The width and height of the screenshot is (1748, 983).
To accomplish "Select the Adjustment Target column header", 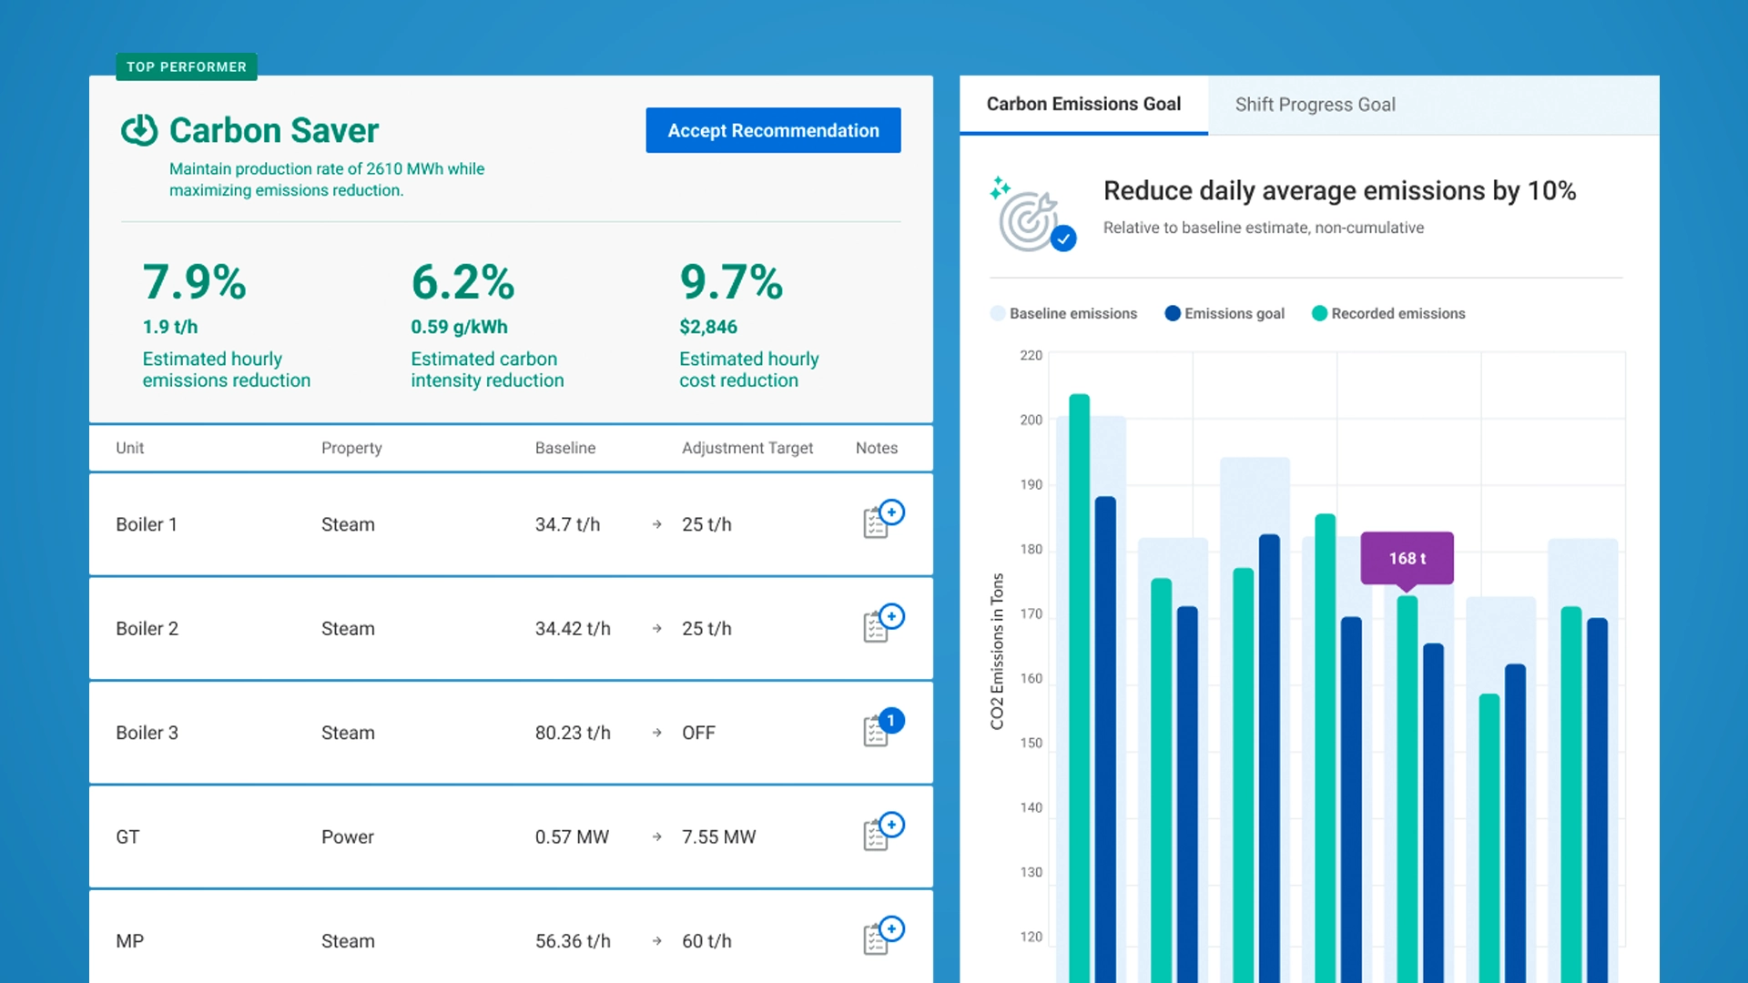I will pyautogui.click(x=747, y=448).
